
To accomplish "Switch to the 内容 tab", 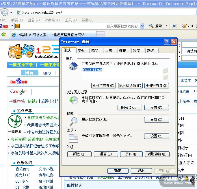I will pos(110,51).
